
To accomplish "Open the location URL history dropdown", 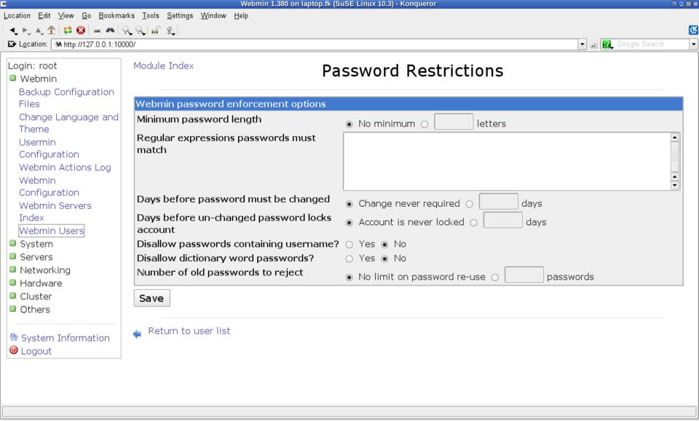I will coord(582,44).
